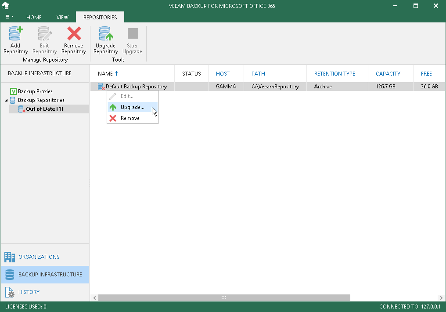Screen dimensions: 446x312
Task: Open the ORGANIZATIONS view
Action: tap(45, 257)
